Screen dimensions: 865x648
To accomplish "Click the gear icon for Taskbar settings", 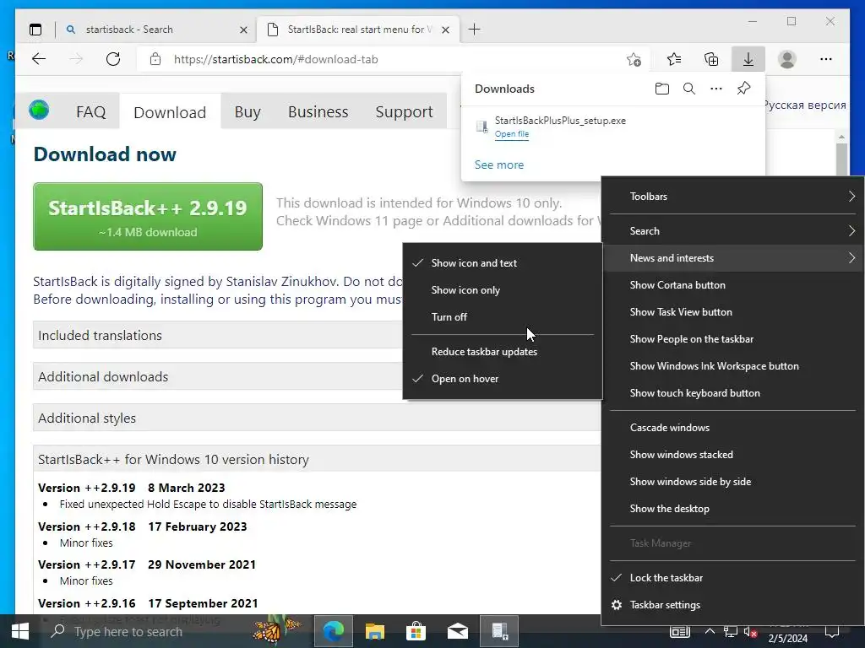I will [617, 605].
